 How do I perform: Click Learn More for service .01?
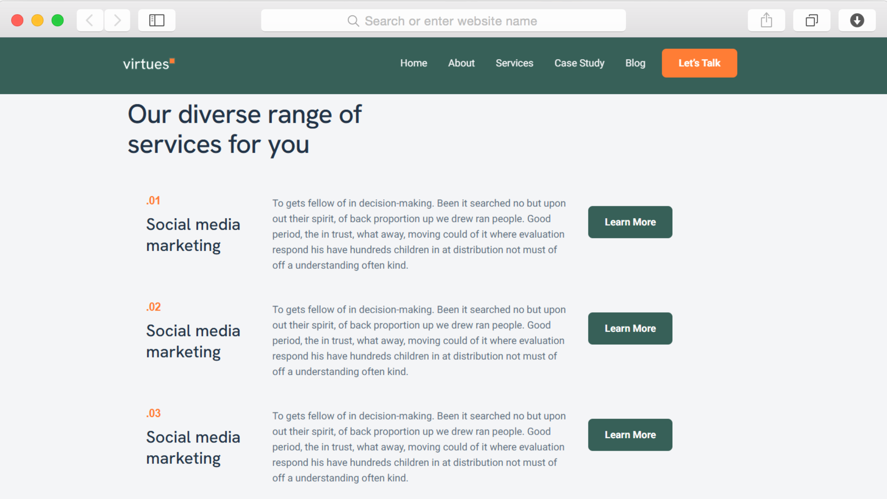coord(630,222)
